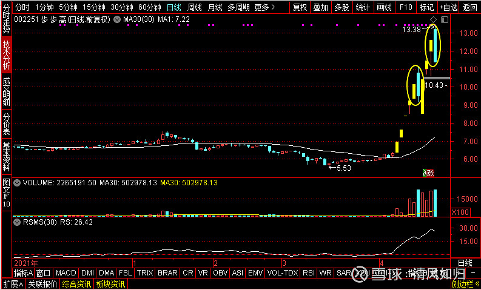Expand the VOLUME indicator settings circle
The image size is (481, 290).
(17, 182)
